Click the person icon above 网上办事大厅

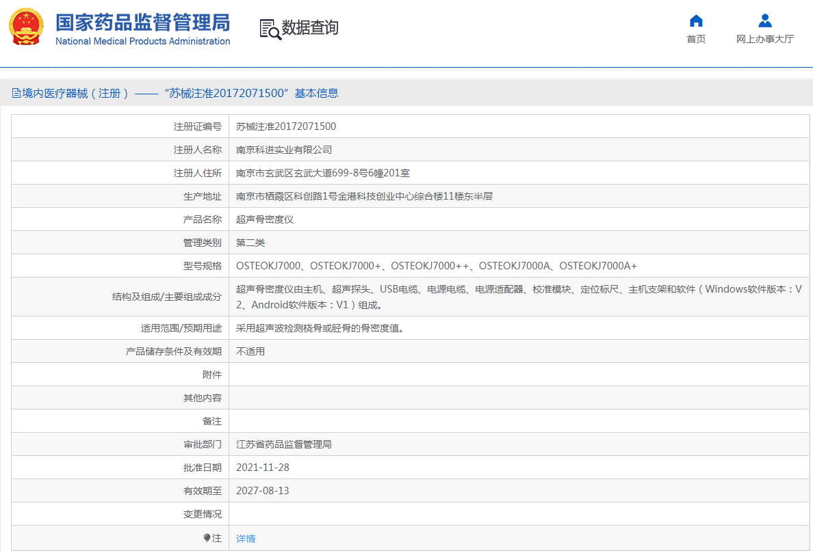(764, 21)
